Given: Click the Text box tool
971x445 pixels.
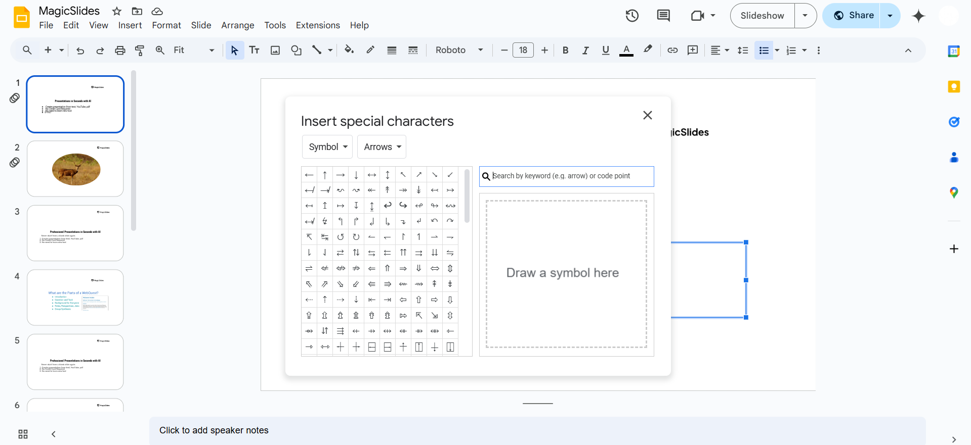Looking at the screenshot, I should tap(255, 50).
